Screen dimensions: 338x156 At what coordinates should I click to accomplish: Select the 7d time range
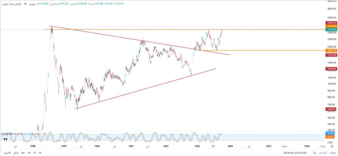point(35,153)
